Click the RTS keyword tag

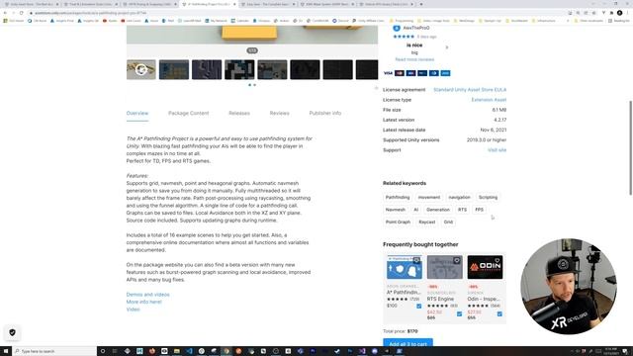point(462,210)
